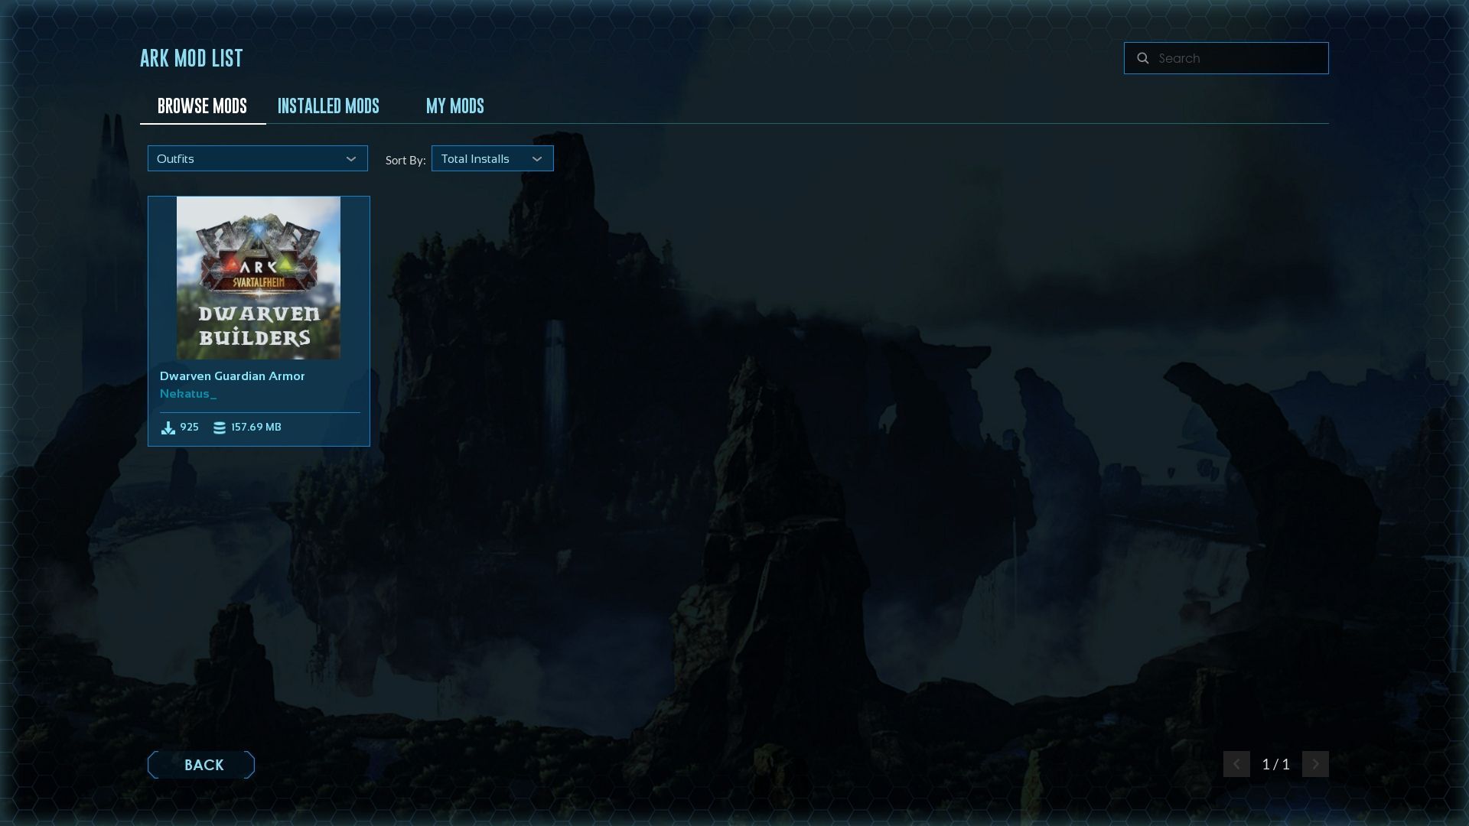Open author Nekatus_ profile link
Screen dimensions: 1469x826
[x=188, y=394]
